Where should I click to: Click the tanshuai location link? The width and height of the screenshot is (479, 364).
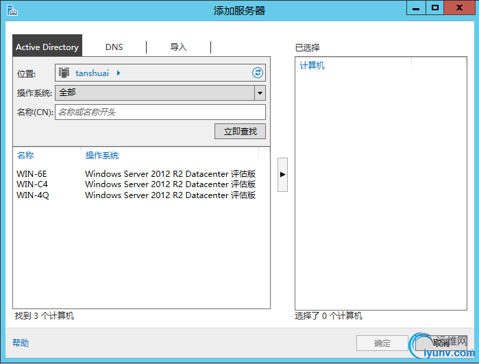coord(92,73)
